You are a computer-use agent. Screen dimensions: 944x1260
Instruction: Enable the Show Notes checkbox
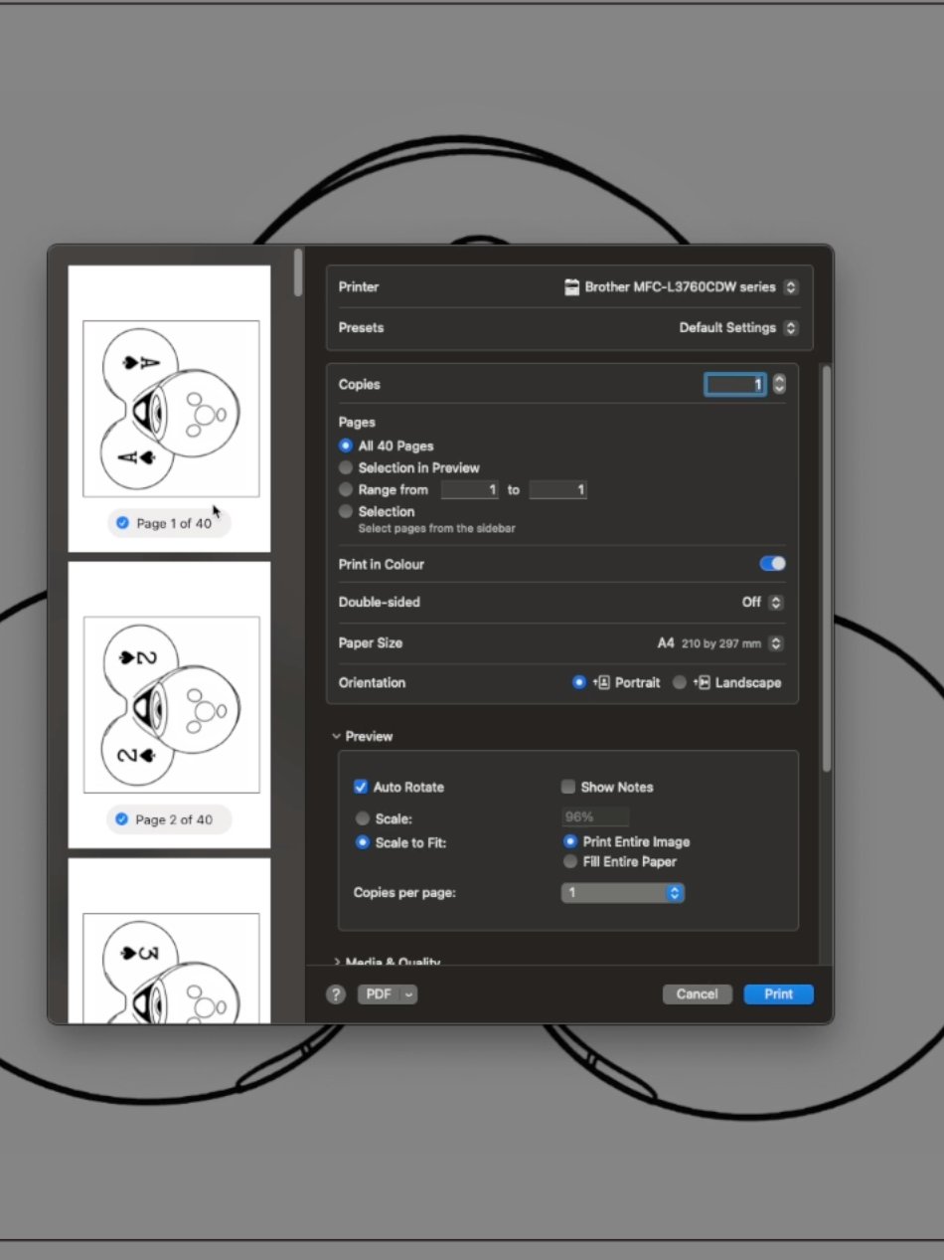coord(568,787)
